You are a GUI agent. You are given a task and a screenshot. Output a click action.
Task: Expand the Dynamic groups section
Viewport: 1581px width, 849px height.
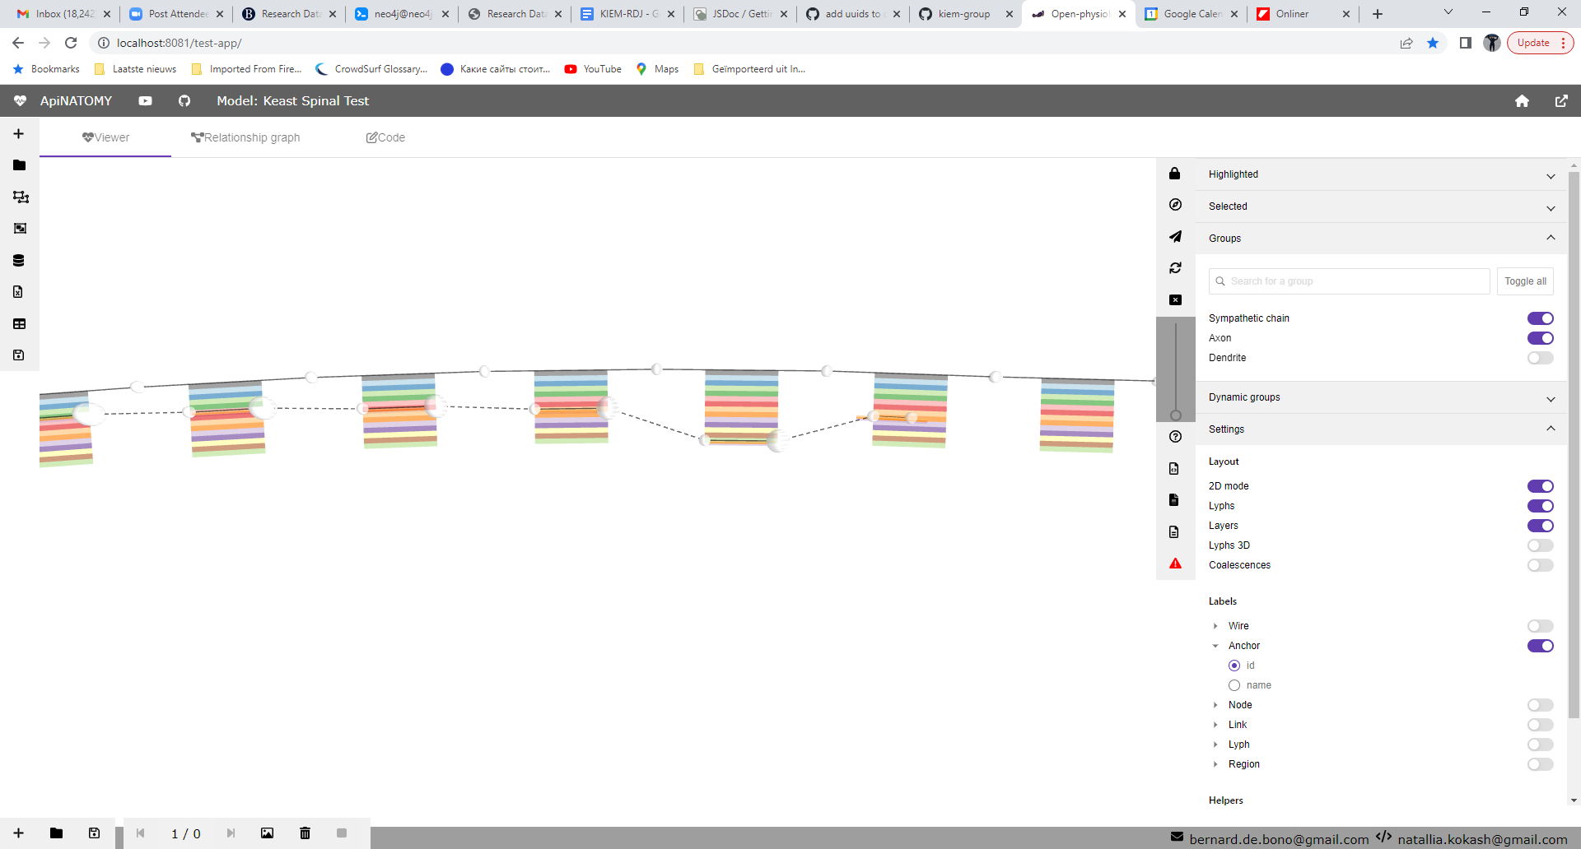(1551, 399)
